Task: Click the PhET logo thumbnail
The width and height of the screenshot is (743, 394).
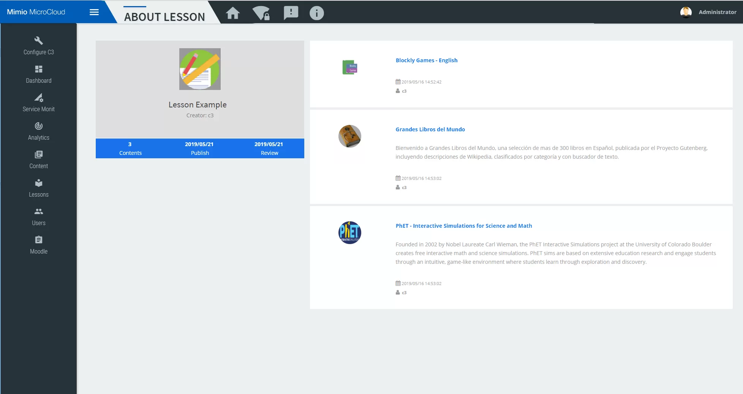Action: tap(350, 233)
